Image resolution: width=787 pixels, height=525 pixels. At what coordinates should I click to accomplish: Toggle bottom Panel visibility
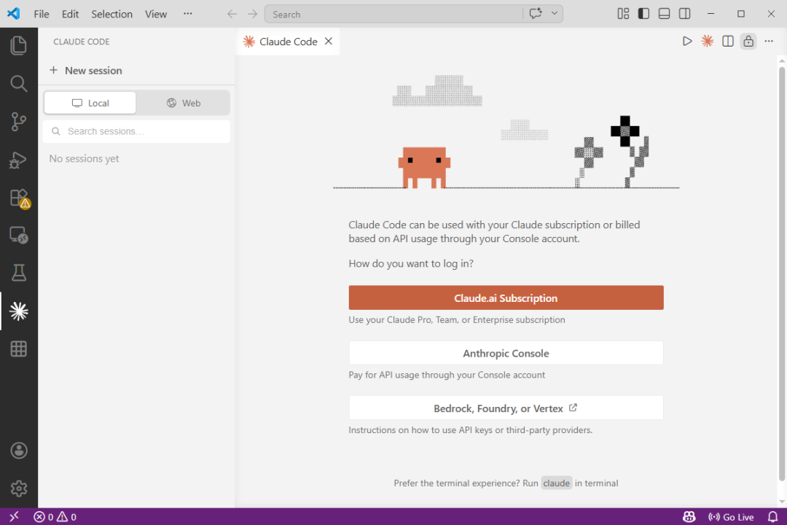664,14
